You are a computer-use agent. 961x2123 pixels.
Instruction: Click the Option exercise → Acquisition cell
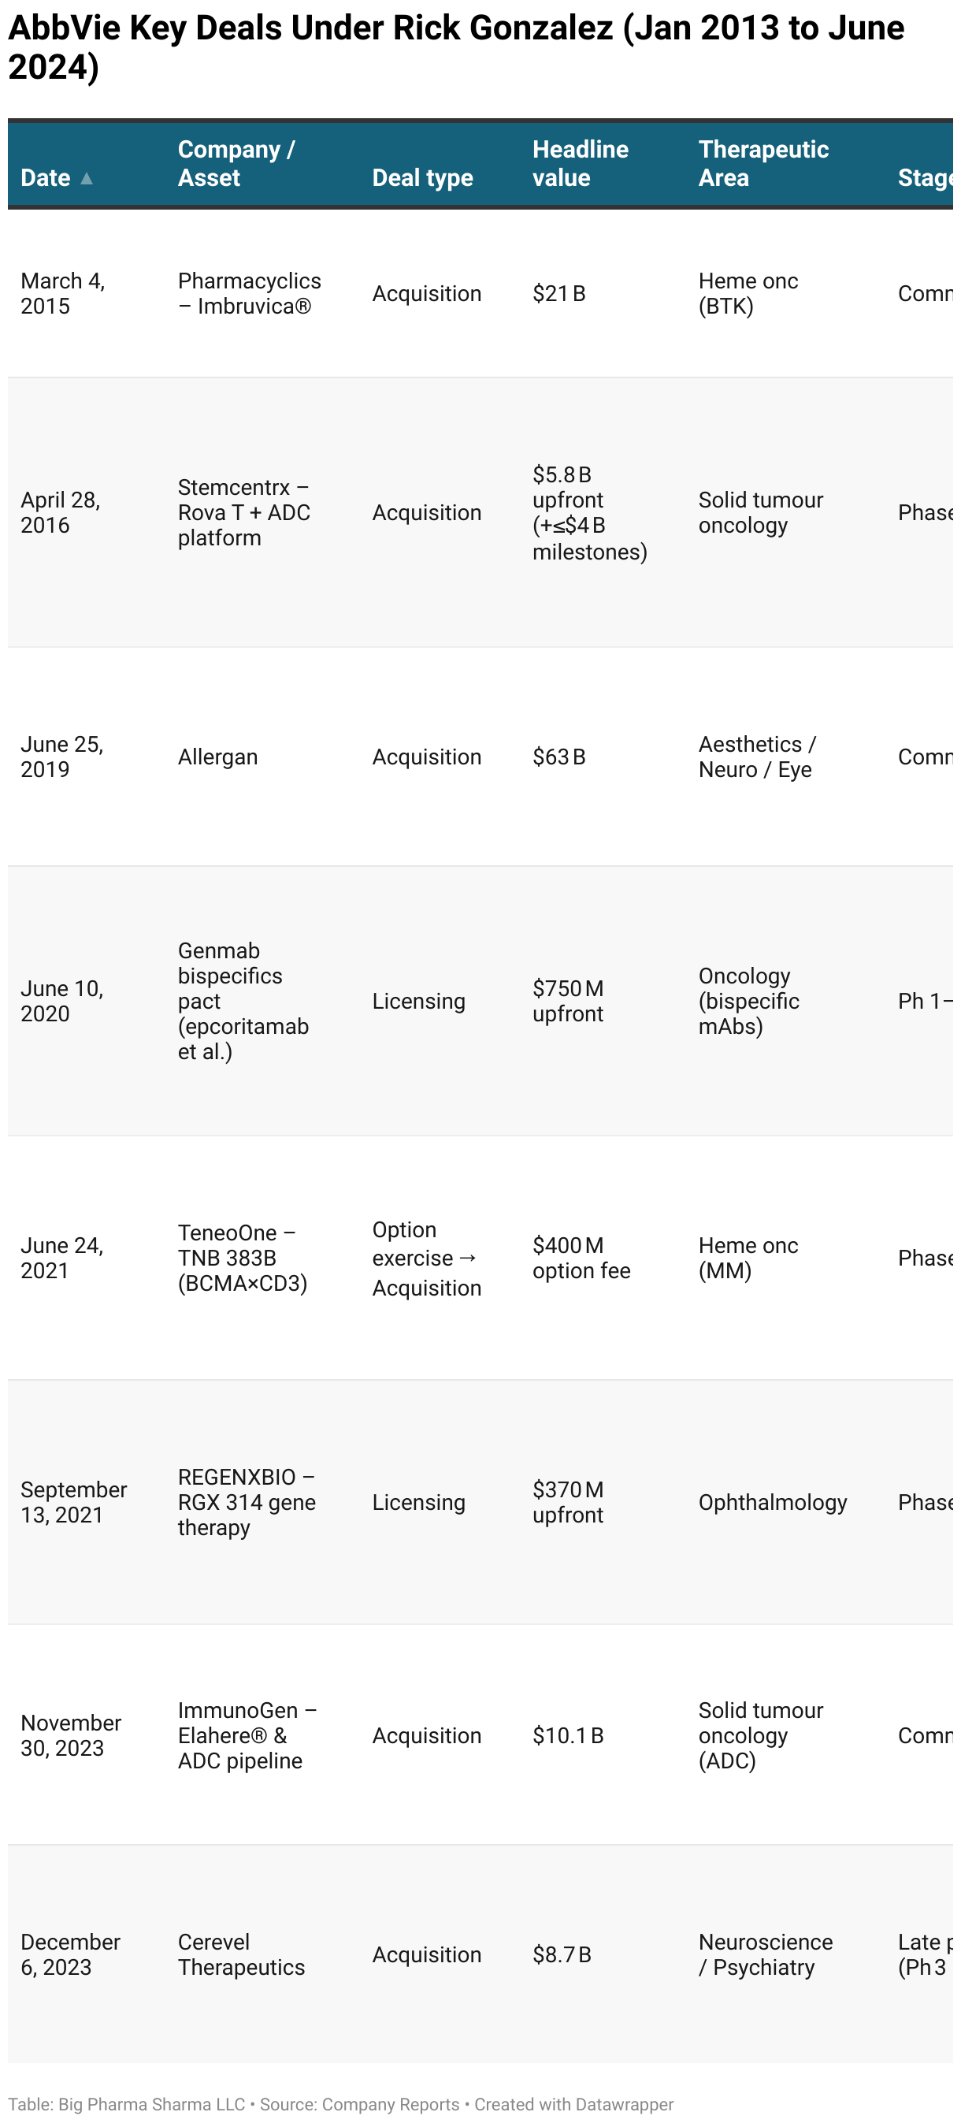(425, 1258)
